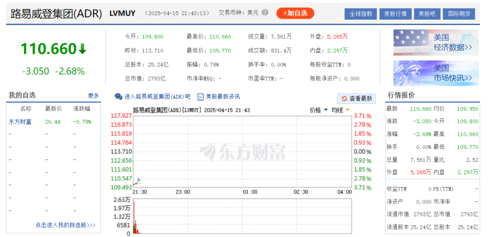This screenshot has width=494, height=237.
Task: Click the price line in intraday chart
Action: (x=137, y=181)
